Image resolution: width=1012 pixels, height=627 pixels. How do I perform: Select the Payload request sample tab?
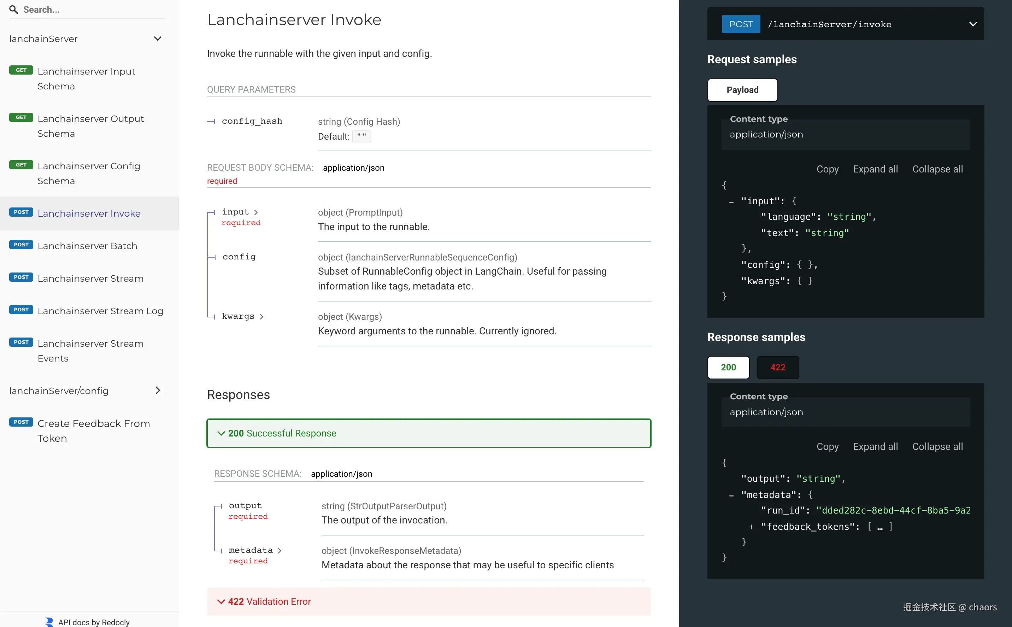(742, 90)
